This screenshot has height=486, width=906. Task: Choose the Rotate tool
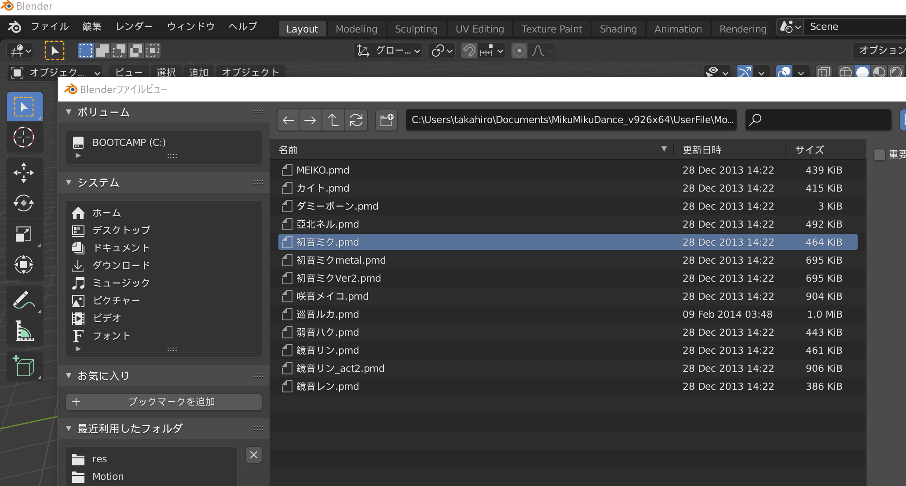(x=24, y=203)
